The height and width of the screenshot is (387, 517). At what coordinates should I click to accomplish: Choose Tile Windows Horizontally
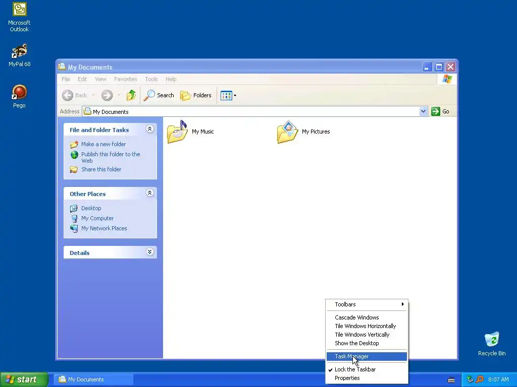pos(367,326)
